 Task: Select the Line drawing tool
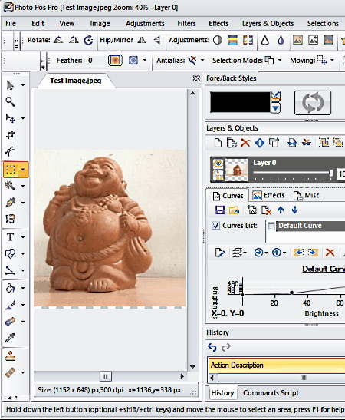tap(10, 270)
